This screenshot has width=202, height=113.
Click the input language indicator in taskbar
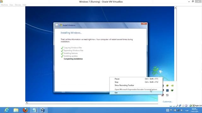187,110
